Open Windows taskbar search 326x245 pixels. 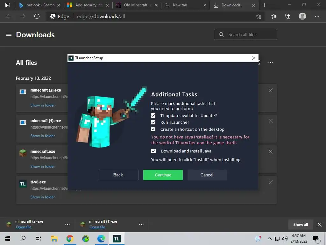23,239
